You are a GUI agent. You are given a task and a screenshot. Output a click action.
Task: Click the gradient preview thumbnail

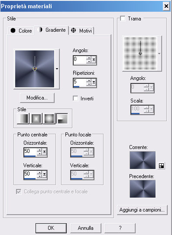coord(35,69)
